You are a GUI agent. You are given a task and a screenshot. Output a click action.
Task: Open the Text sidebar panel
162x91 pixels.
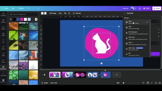(3, 41)
